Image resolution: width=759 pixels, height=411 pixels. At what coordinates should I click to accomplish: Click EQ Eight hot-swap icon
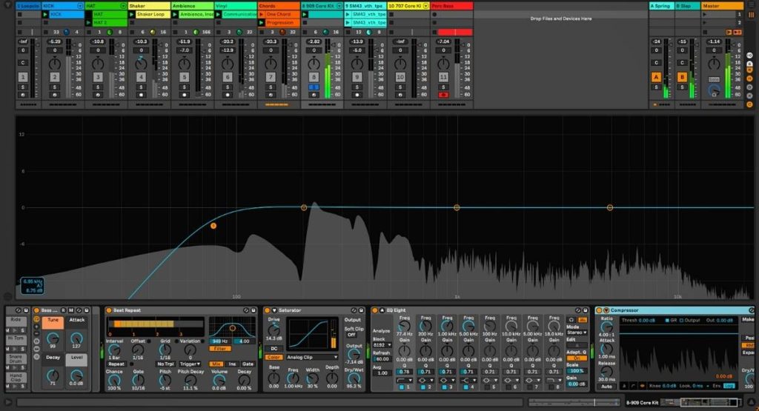tap(578, 310)
